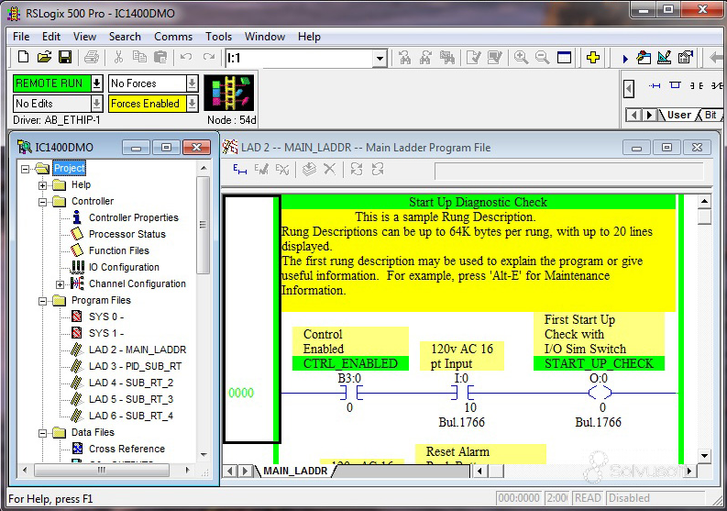
Task: Click the Verify project icon
Action: click(x=495, y=58)
